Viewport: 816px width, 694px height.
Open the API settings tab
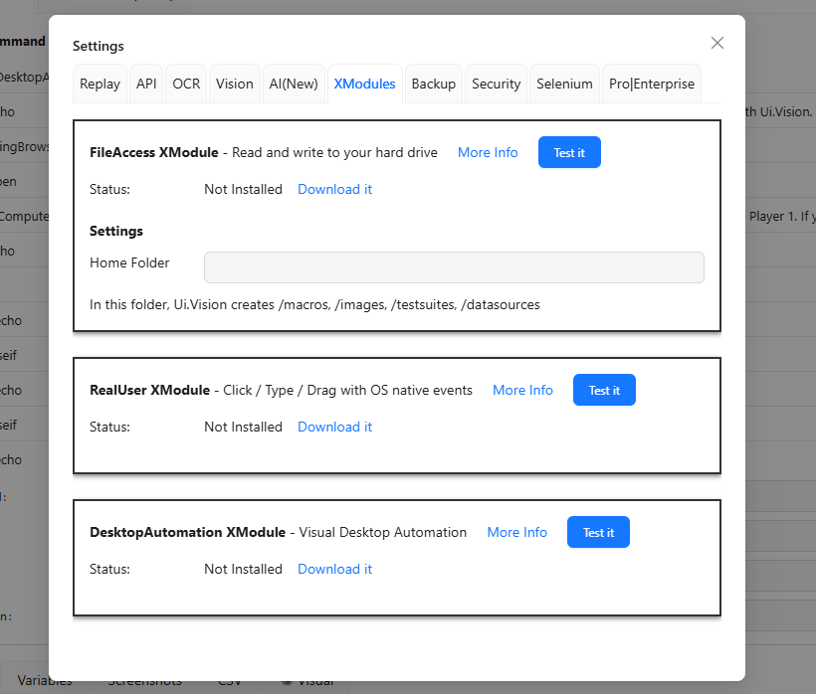click(x=146, y=85)
